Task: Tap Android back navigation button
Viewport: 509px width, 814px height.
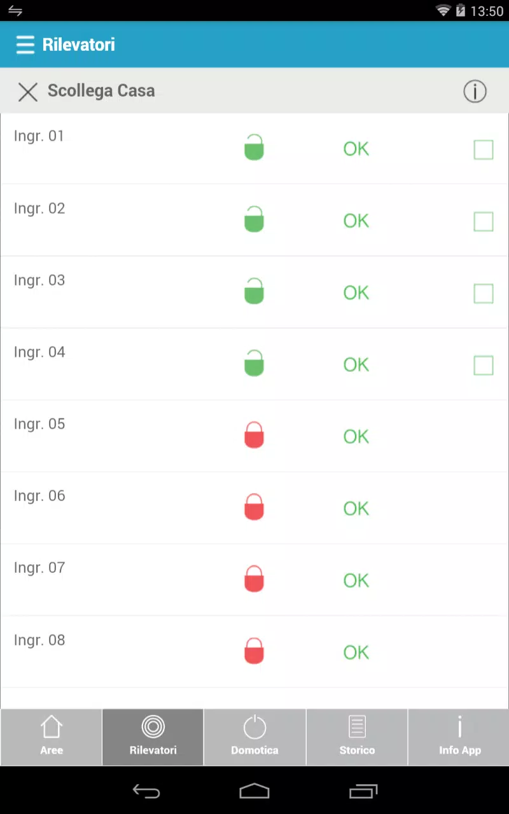Action: click(x=146, y=791)
